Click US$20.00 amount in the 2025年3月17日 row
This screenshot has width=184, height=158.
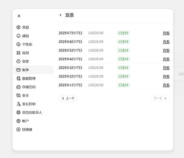[96, 68]
